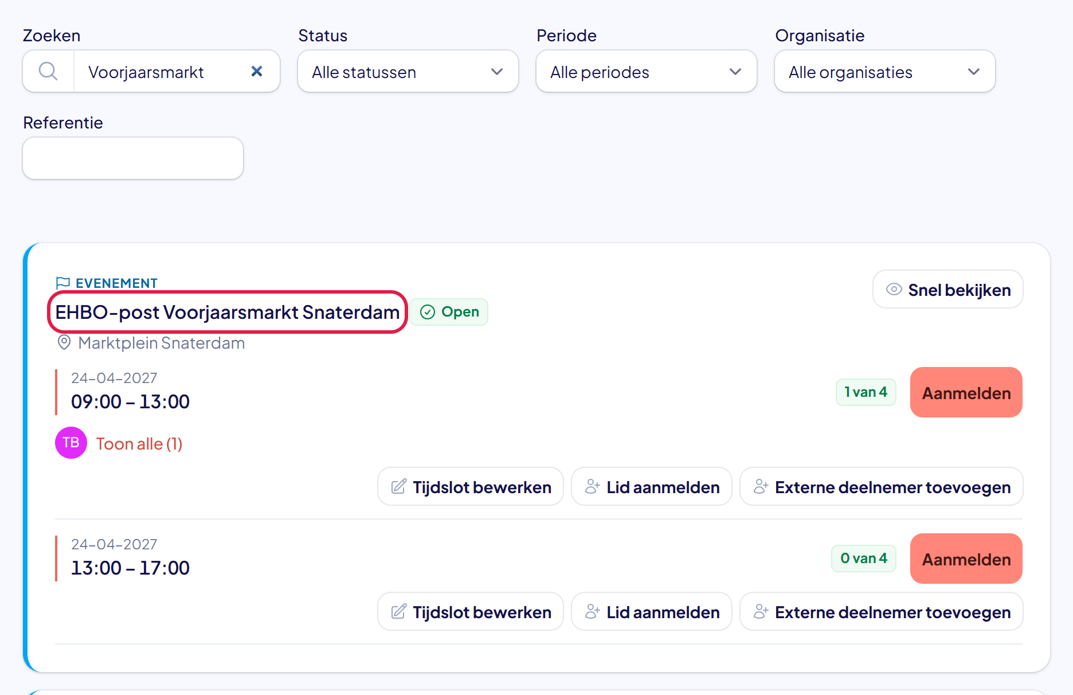This screenshot has height=695, width=1073.
Task: Click the Zoeken search field
Action: click(x=151, y=71)
